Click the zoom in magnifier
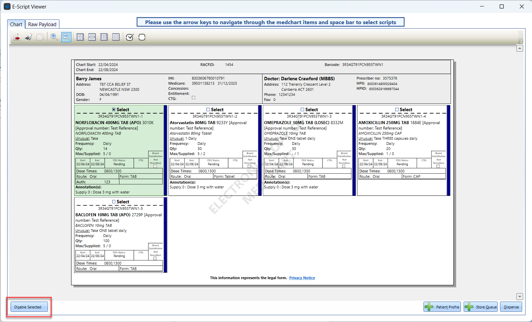Viewport: 532px width, 322px height. click(54, 37)
